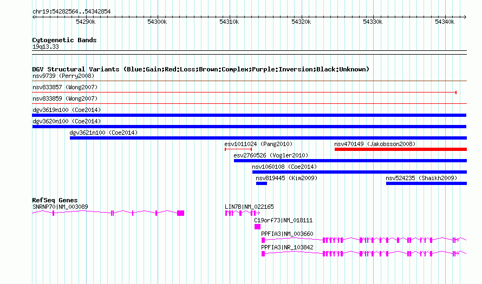Select nsv819445 (Kim2009) variant label

[286, 178]
